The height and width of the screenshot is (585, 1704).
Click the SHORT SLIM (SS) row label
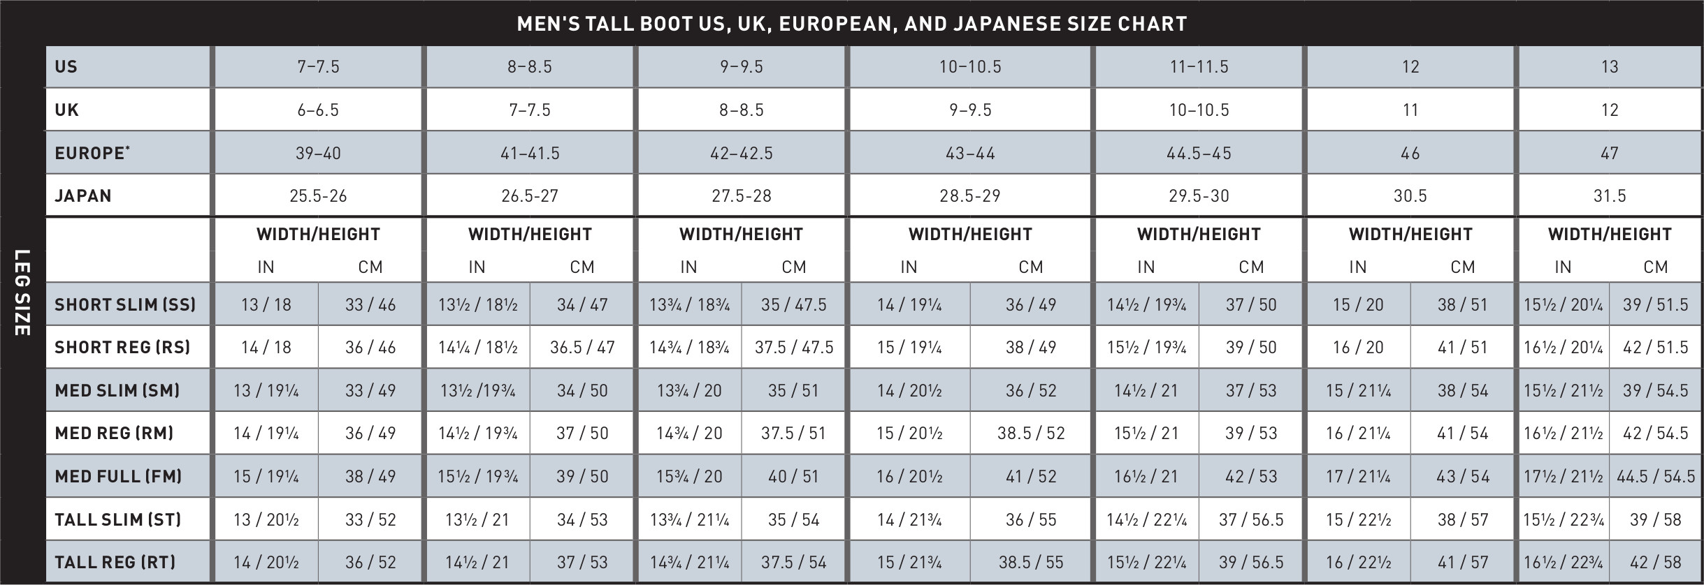point(125,304)
